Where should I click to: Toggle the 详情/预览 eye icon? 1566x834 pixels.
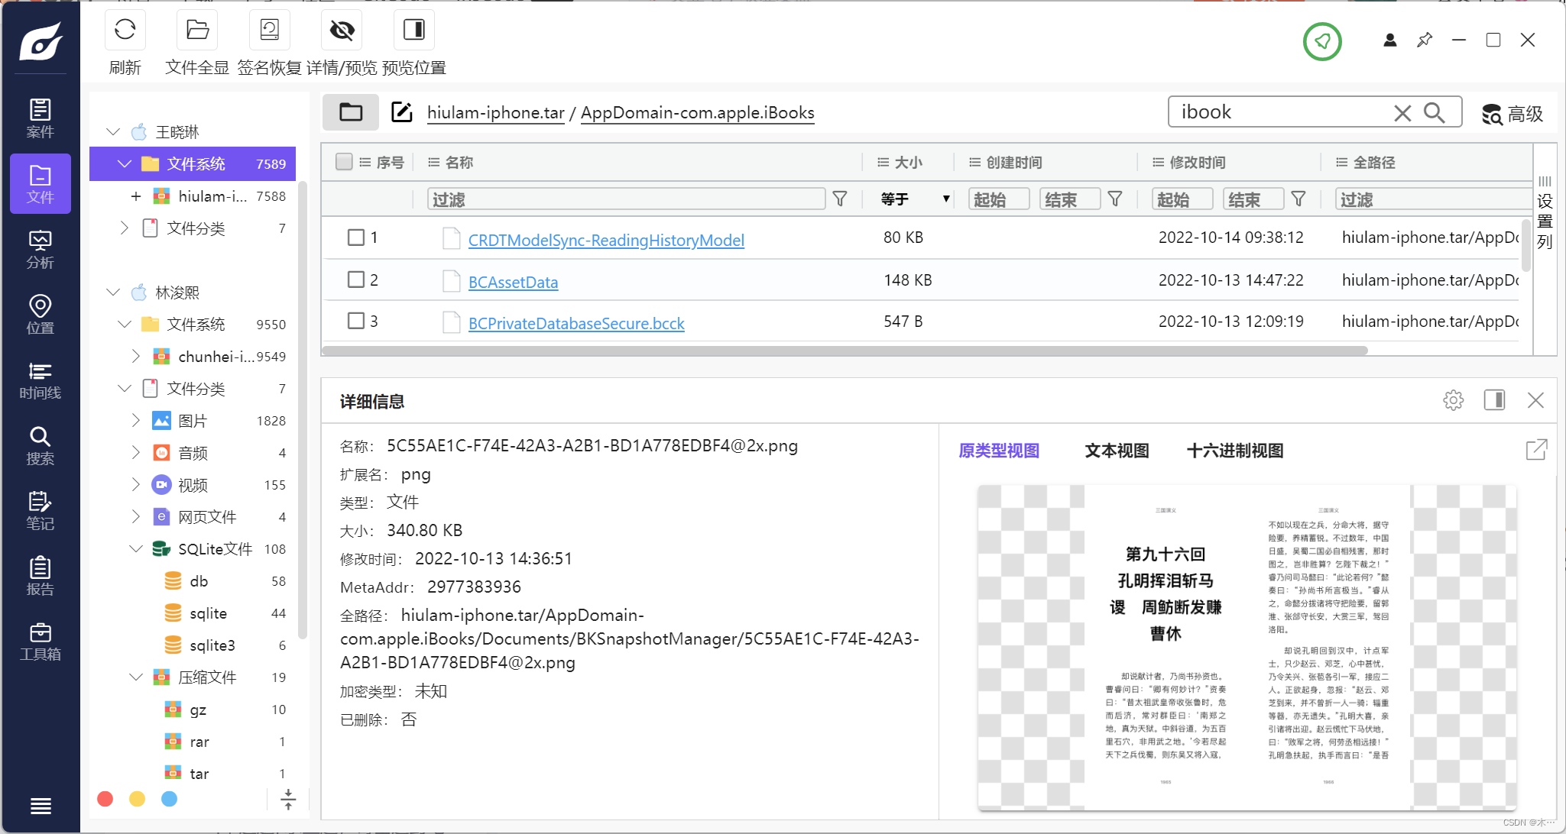point(342,31)
